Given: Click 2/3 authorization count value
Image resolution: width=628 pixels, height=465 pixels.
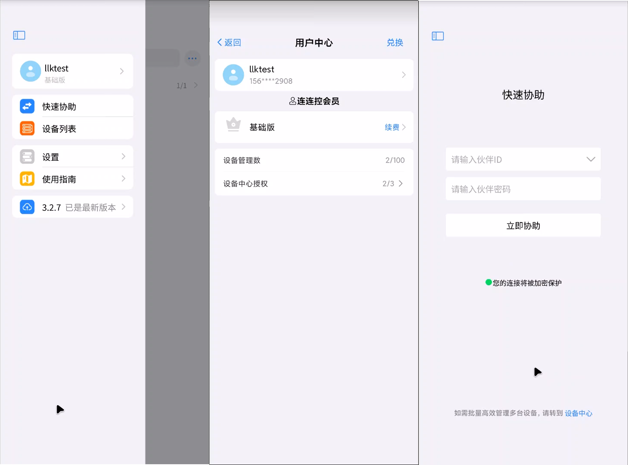Looking at the screenshot, I should point(388,184).
